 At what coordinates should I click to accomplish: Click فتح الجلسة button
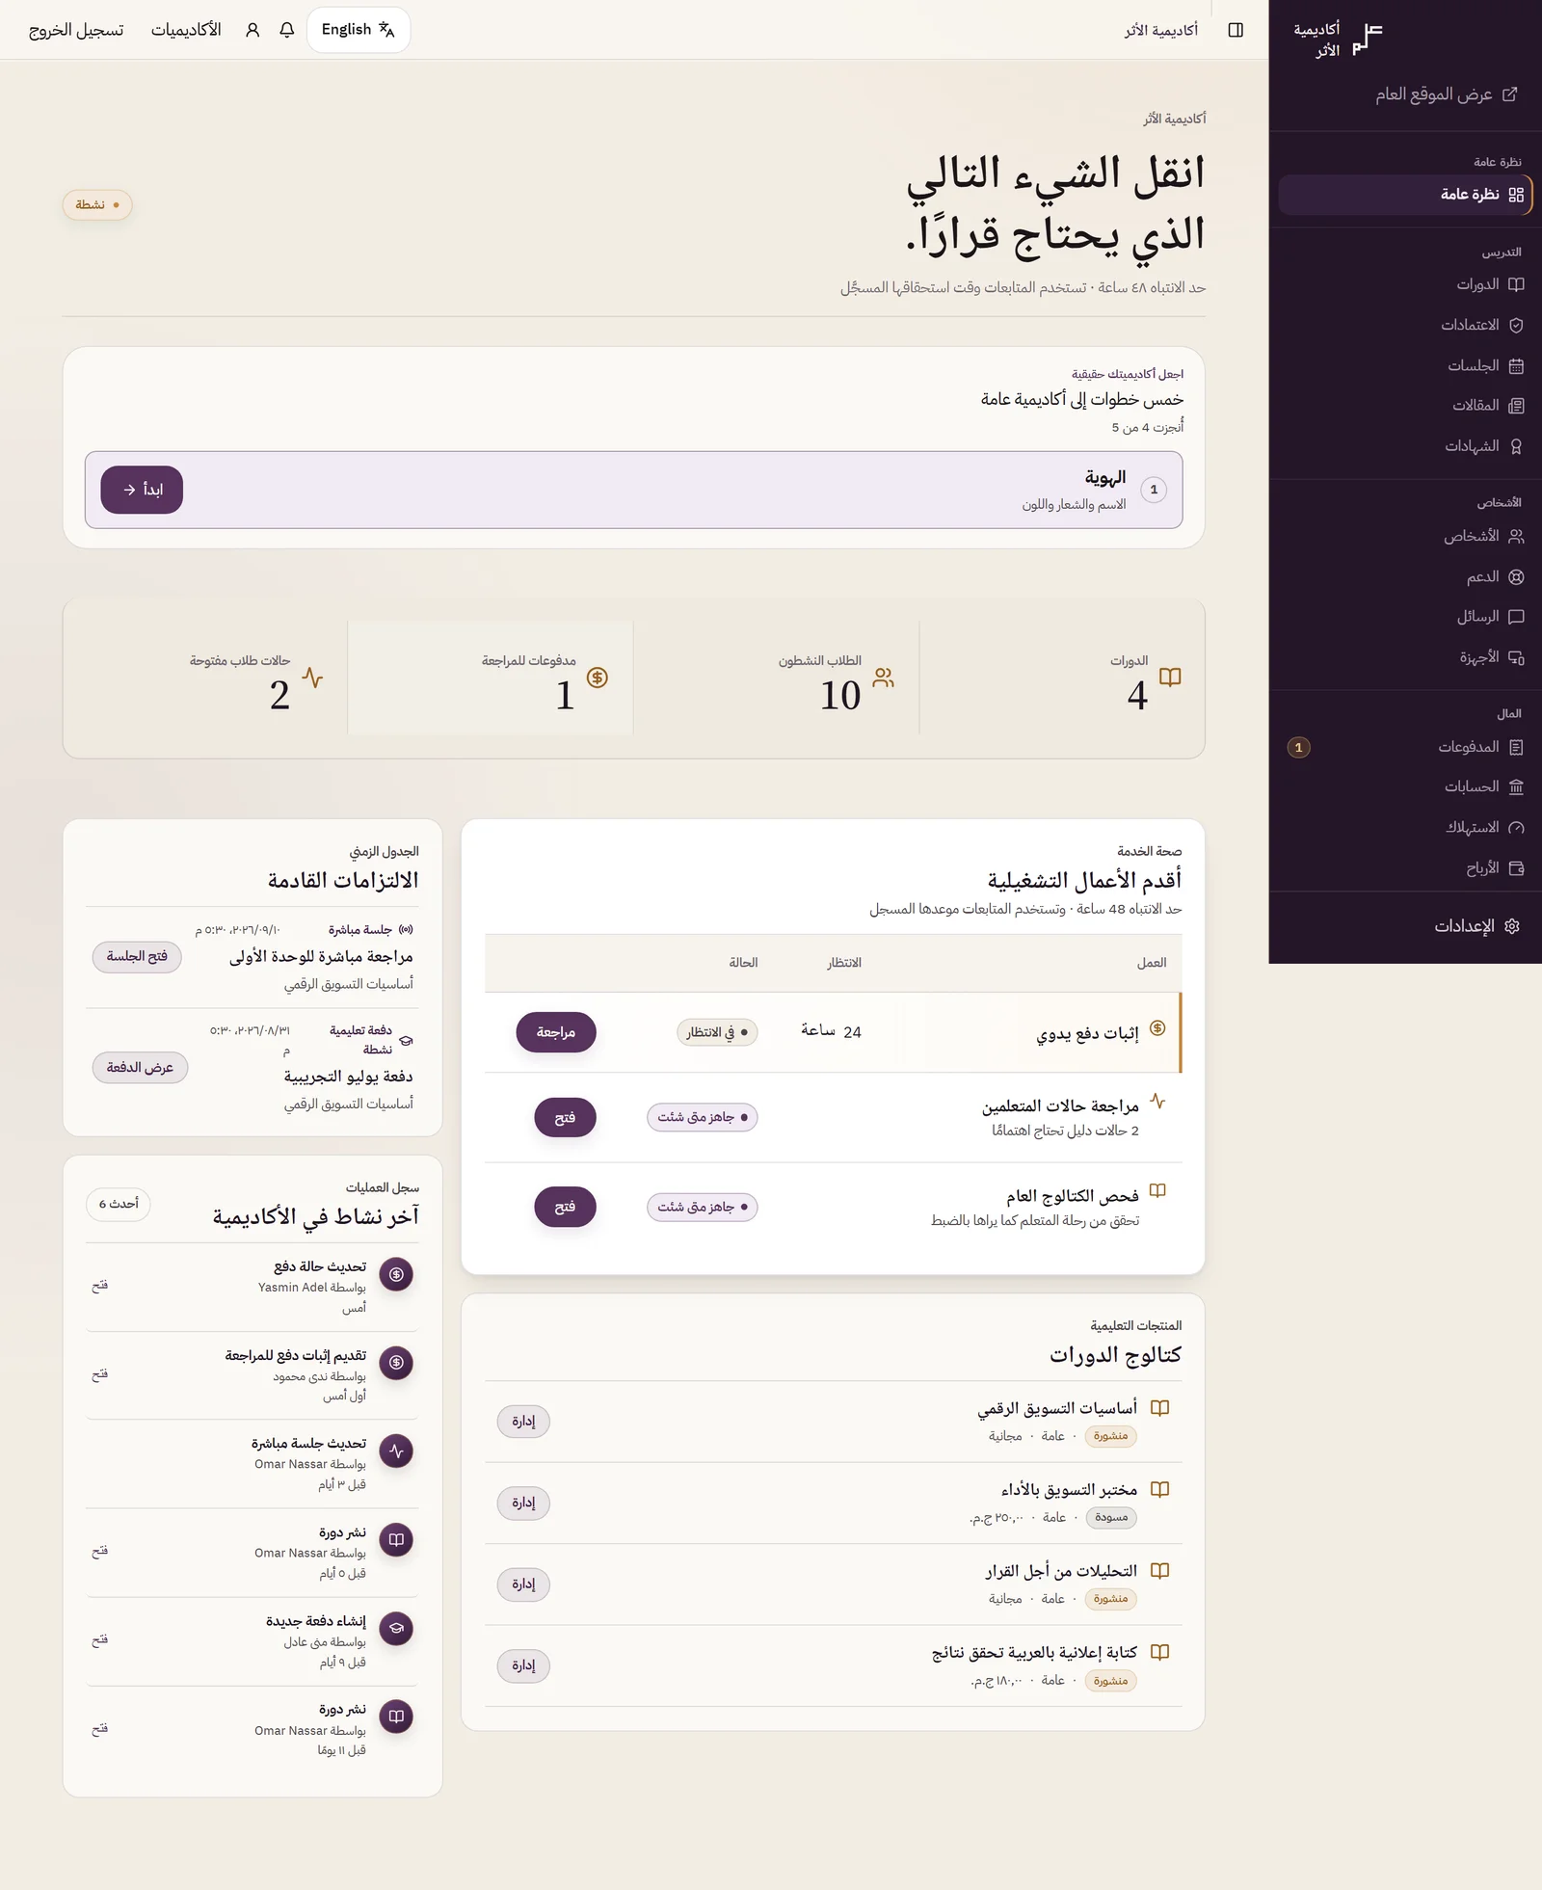(137, 956)
